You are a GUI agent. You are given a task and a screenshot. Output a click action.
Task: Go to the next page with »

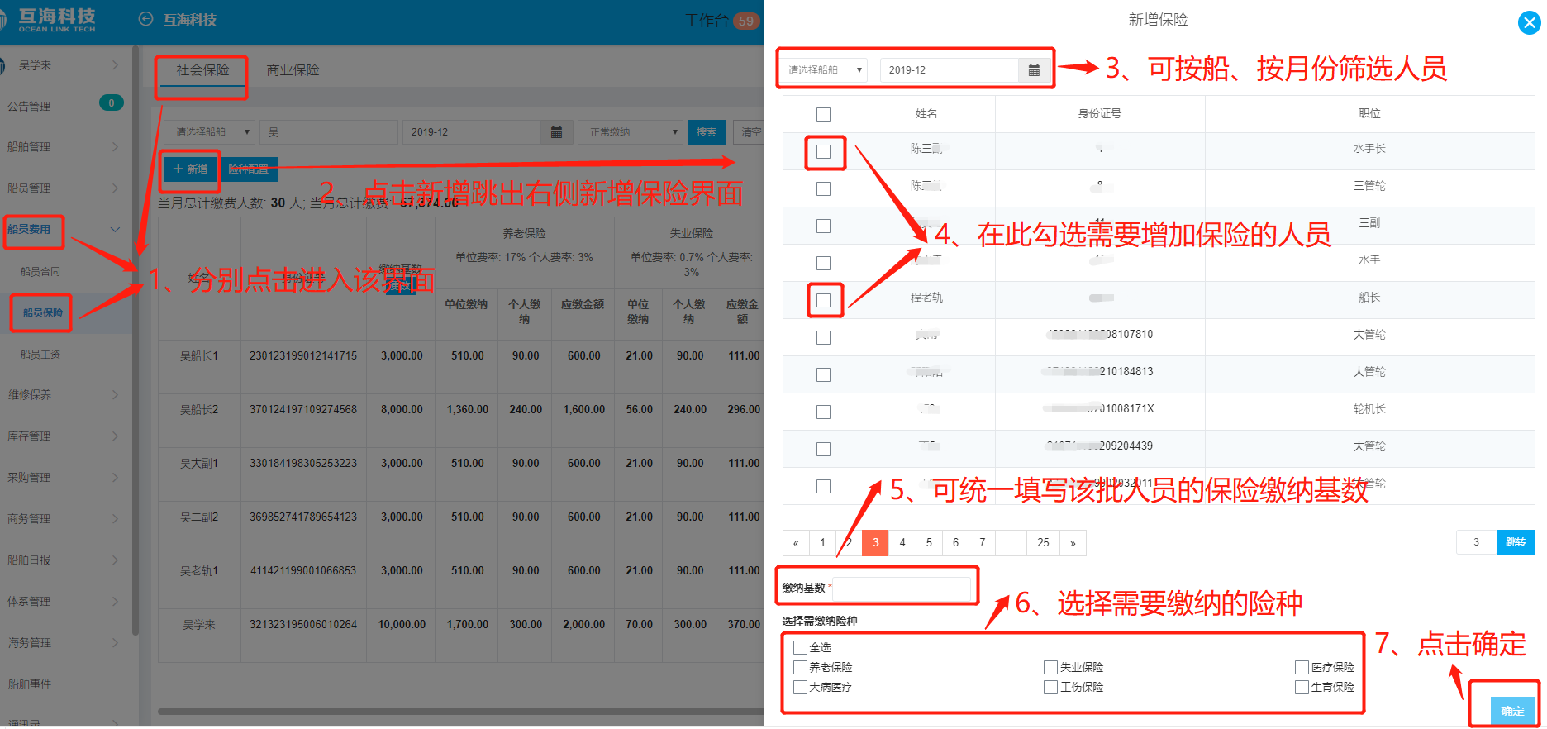(1073, 543)
